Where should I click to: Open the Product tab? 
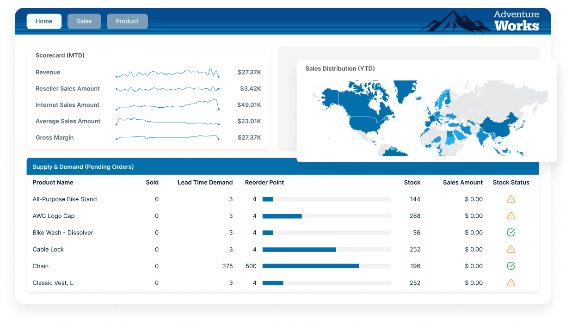(x=127, y=21)
